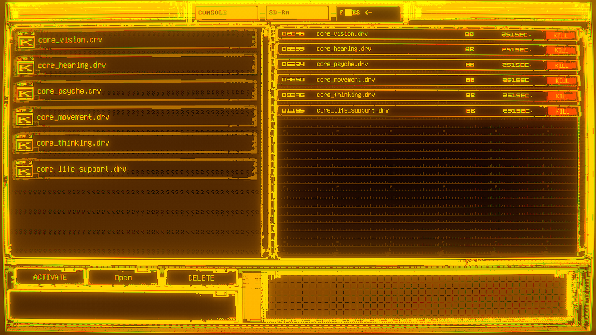Click process ID 06324 in the process table
The width and height of the screenshot is (596, 335).
click(293, 64)
